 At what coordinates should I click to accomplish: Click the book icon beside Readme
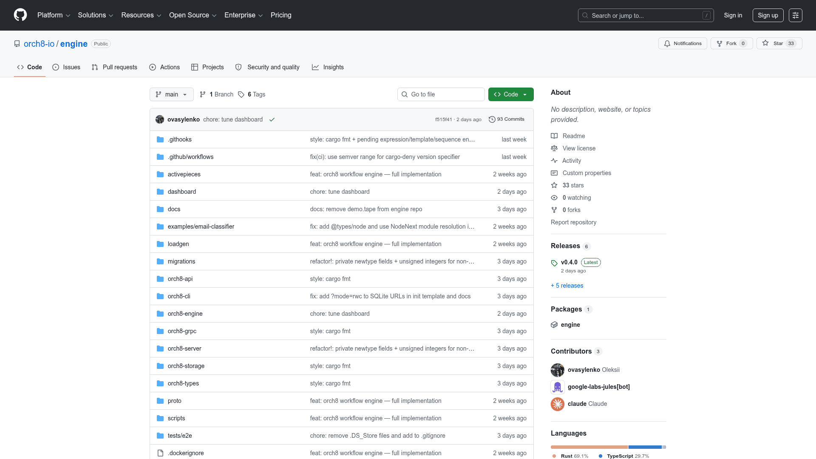click(554, 136)
